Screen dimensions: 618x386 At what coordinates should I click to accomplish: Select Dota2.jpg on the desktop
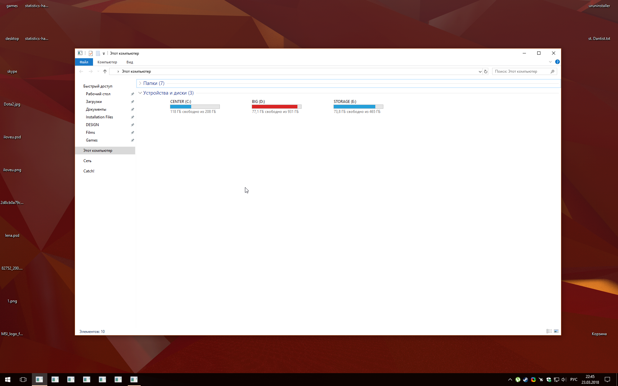pyautogui.click(x=12, y=104)
